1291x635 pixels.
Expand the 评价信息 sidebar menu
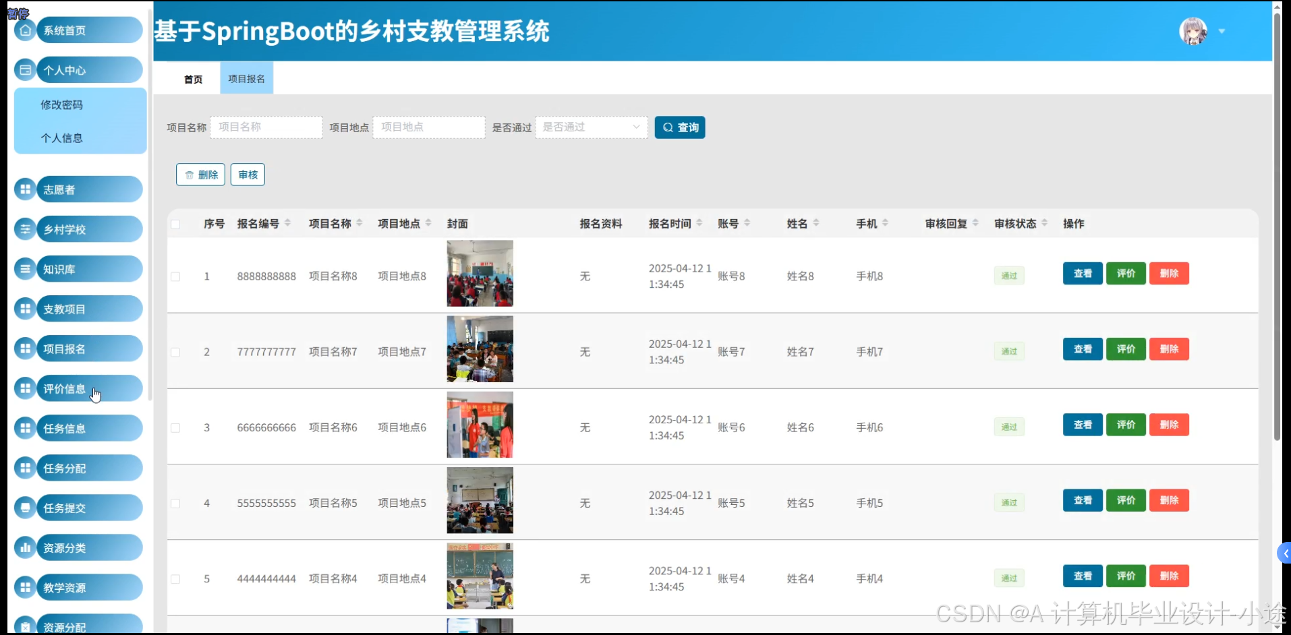click(90, 388)
